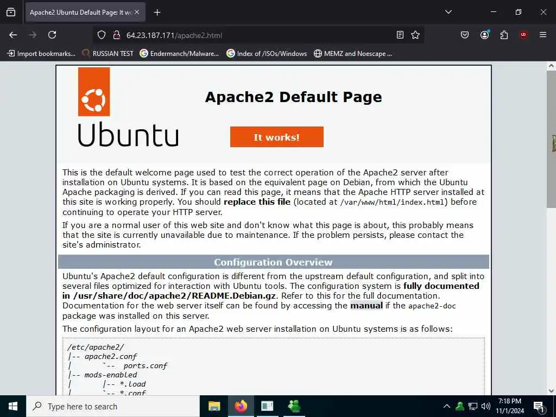Click the orange It works! banner
556x417 pixels.
point(276,137)
